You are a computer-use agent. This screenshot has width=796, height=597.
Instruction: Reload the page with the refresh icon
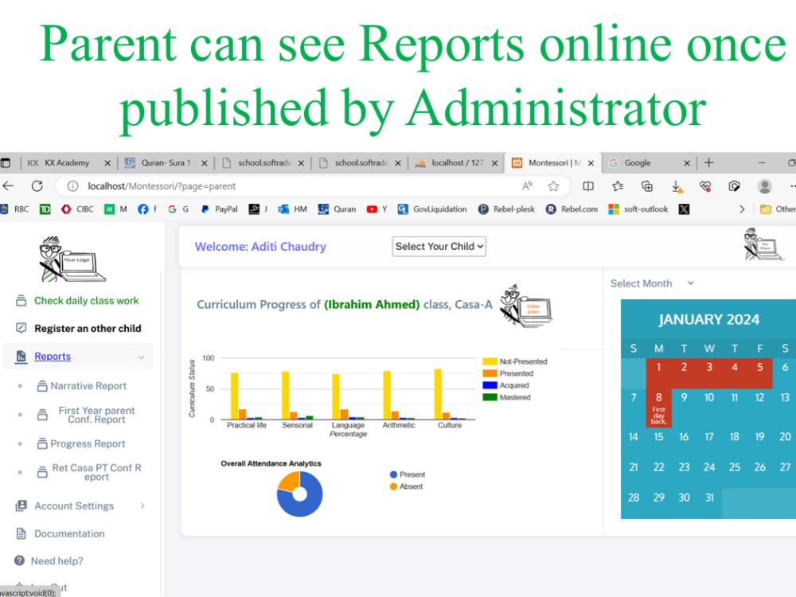[x=37, y=186]
